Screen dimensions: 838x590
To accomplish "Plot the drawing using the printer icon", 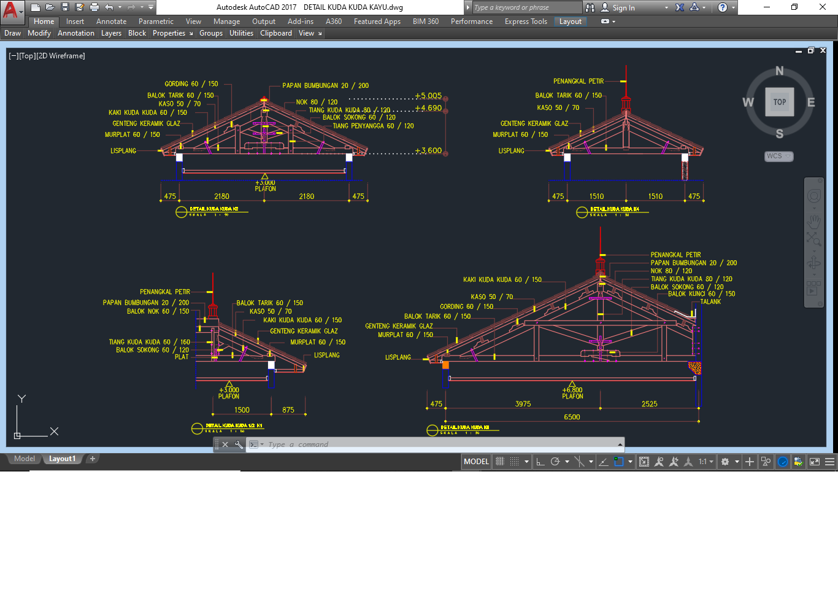I will [94, 7].
